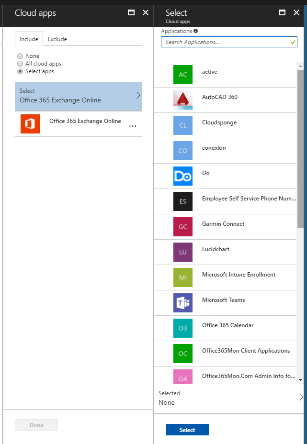Switch to the Include tab
Image resolution: width=307 pixels, height=444 pixels.
(x=29, y=39)
